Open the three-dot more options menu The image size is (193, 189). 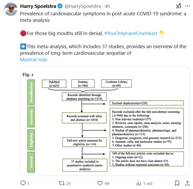click(187, 6)
